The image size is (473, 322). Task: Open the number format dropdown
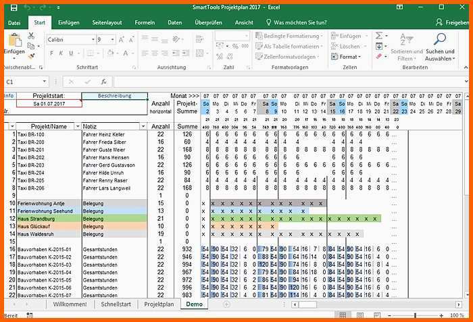(x=247, y=36)
